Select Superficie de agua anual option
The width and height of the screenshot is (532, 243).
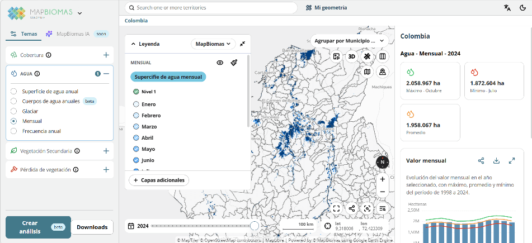[14, 91]
